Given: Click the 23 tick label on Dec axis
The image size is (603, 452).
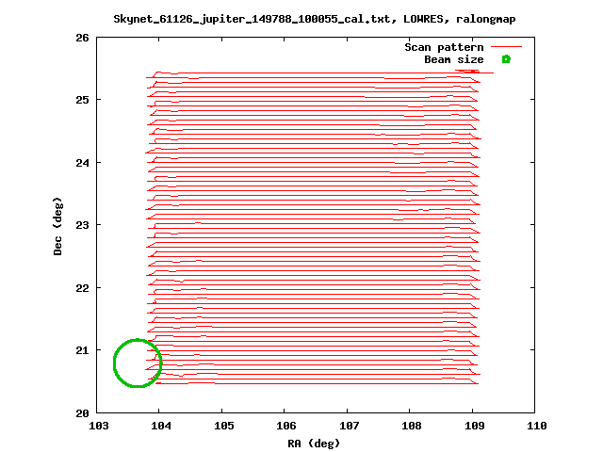Looking at the screenshot, I should 82,225.
